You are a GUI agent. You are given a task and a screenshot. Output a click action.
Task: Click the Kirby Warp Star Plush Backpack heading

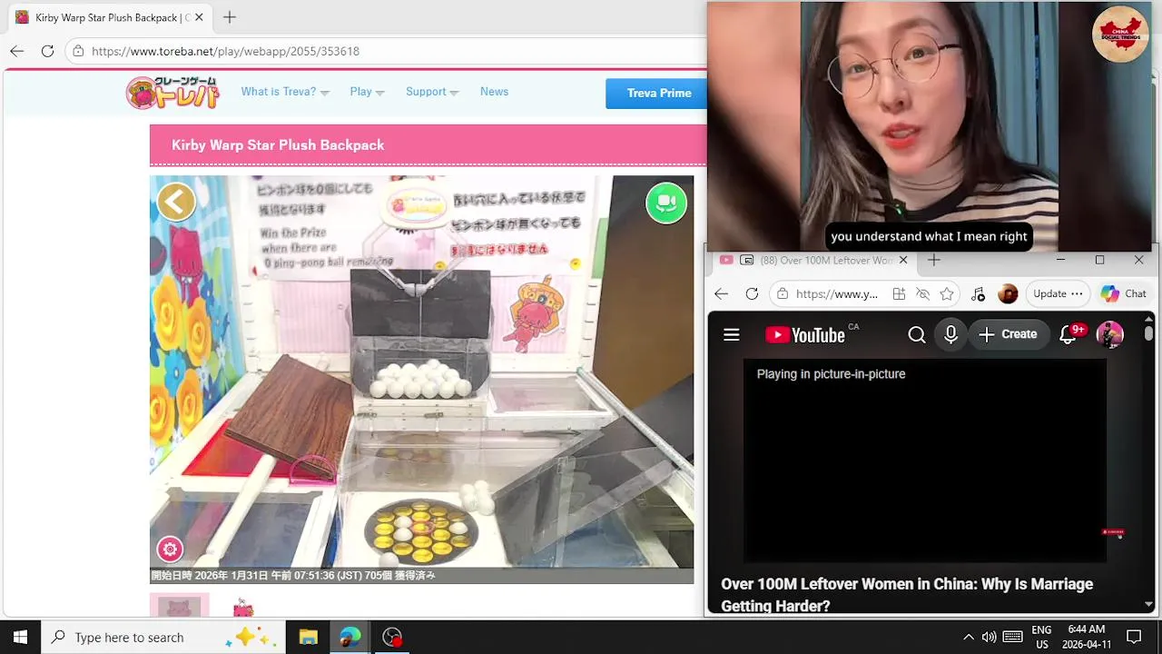(x=278, y=145)
